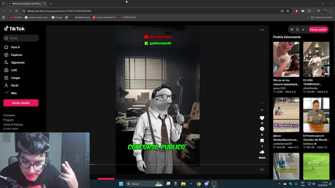Open the video three-dots options menu
This screenshot has height=188, width=335.
pyautogui.click(x=262, y=30)
